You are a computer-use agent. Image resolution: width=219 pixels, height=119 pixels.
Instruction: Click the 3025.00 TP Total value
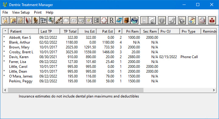(72, 52)
